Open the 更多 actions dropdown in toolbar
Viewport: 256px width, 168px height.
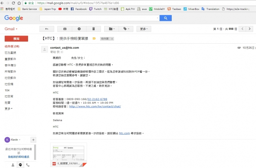[x=144, y=29]
